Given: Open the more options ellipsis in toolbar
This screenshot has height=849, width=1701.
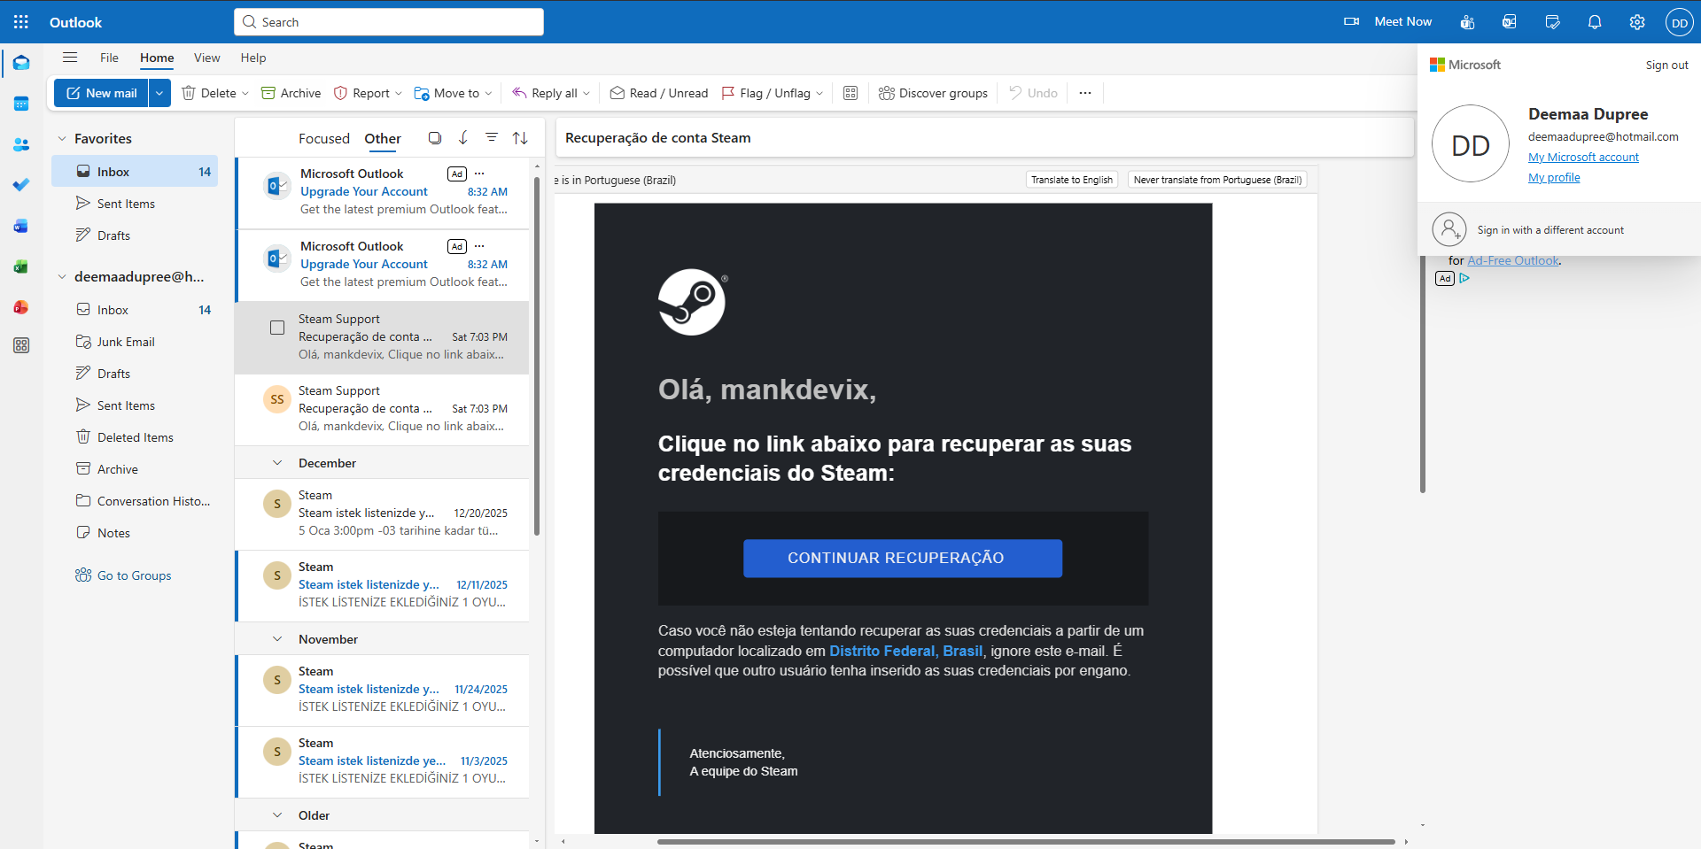Looking at the screenshot, I should coord(1085,93).
